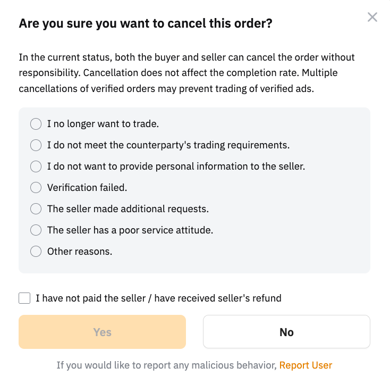Choose radio circle for counterparty's trading requirements
The height and width of the screenshot is (384, 390).
(x=36, y=145)
